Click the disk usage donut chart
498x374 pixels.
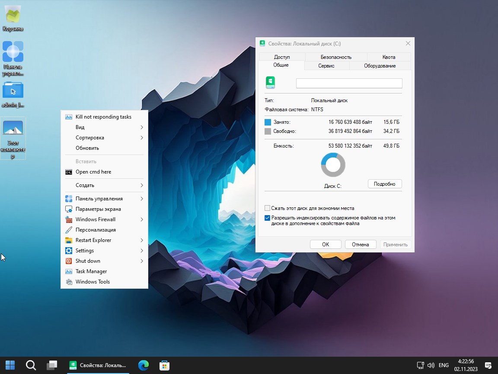click(333, 165)
